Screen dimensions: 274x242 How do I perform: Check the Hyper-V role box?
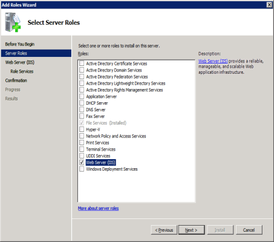tap(82, 129)
